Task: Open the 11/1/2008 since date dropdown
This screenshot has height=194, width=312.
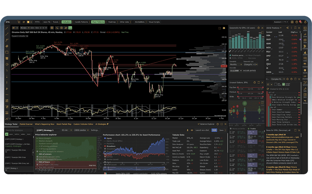Action: tap(236, 71)
